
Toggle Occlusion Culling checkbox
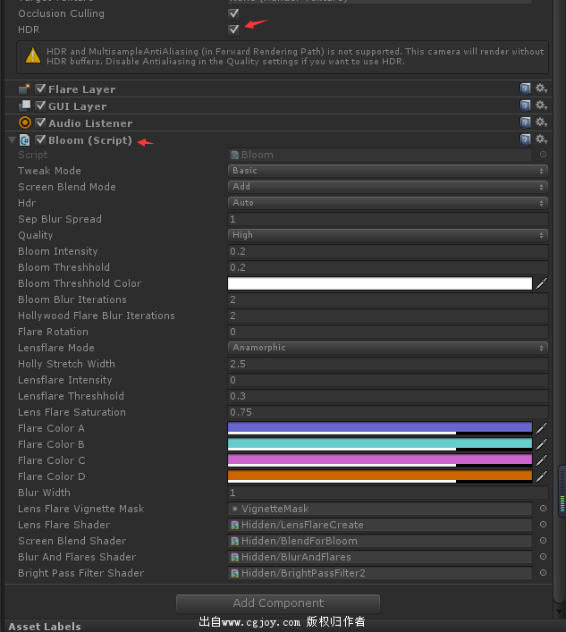point(233,13)
